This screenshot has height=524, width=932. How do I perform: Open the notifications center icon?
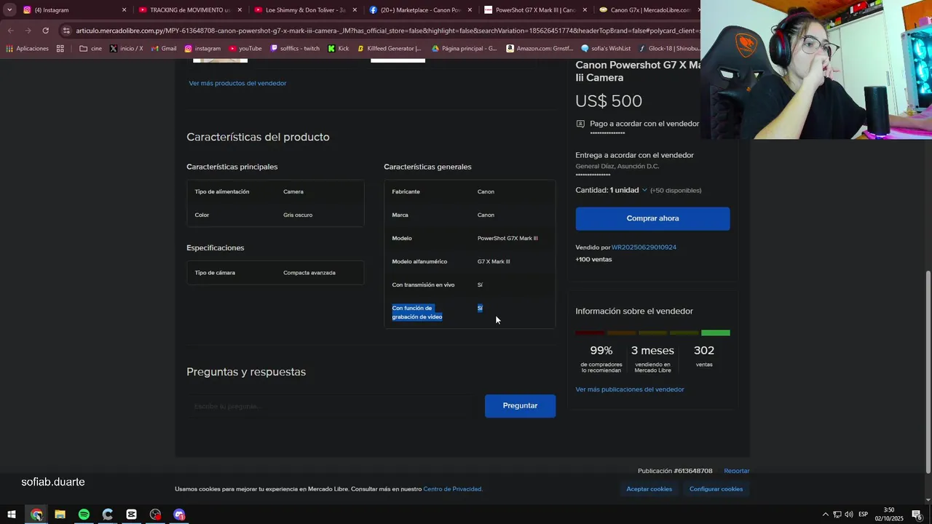(917, 515)
